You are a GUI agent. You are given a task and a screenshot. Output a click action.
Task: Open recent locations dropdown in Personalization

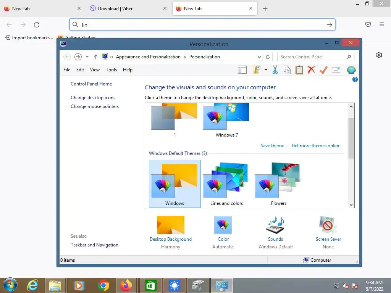pyautogui.click(x=87, y=57)
